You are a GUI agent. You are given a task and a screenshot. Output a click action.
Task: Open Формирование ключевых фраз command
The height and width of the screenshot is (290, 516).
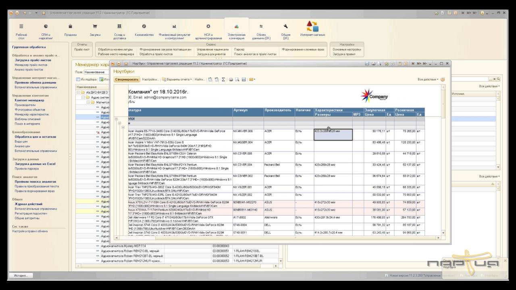pos(303,49)
